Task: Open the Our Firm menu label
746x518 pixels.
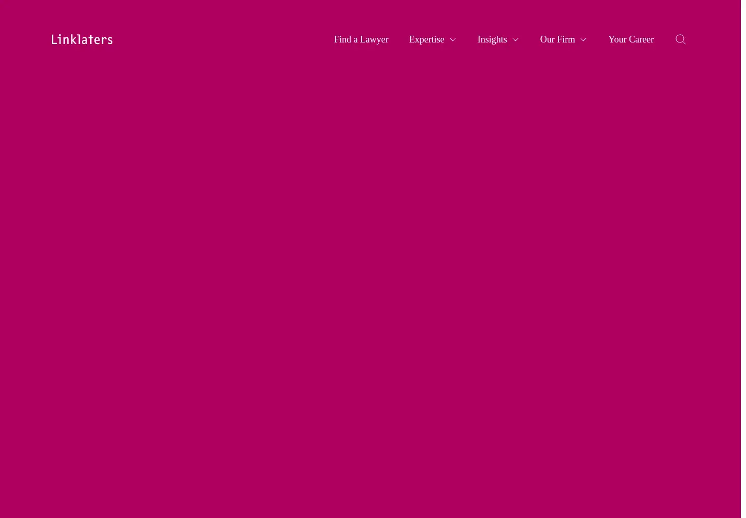Action: [557, 39]
